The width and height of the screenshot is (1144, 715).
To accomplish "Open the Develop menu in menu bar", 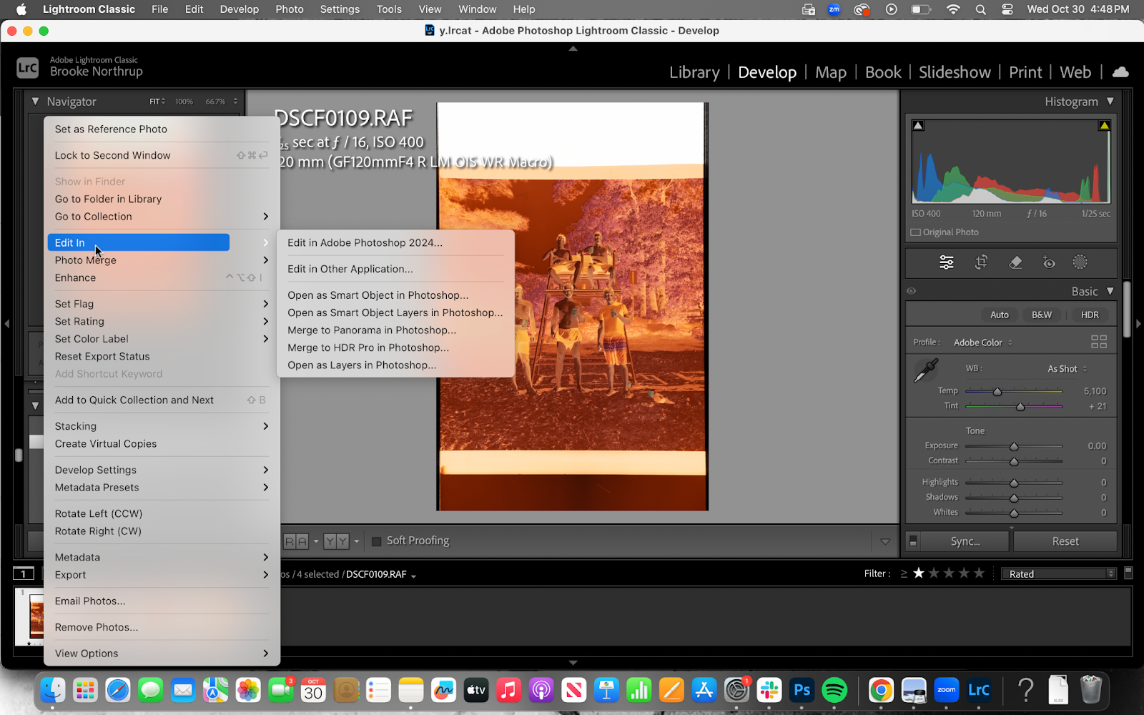I will [x=239, y=9].
